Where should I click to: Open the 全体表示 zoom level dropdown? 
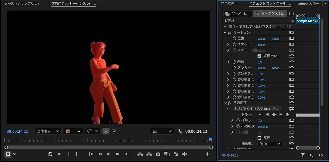click(48, 132)
